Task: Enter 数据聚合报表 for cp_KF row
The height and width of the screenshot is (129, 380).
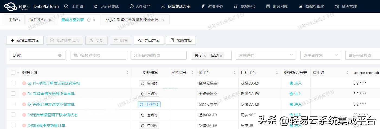Action: [x=295, y=83]
